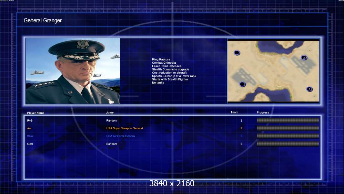Click the 'King Raptors' line
This screenshot has height=194, width=344.
(161, 59)
